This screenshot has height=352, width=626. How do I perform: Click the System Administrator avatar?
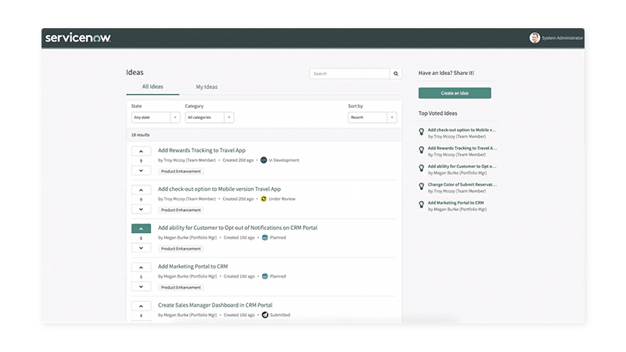(x=534, y=38)
